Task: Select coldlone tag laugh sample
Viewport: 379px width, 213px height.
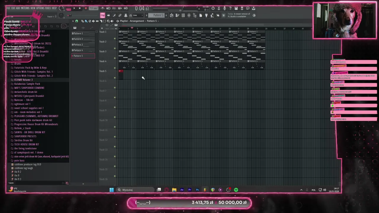Action: click(24, 168)
